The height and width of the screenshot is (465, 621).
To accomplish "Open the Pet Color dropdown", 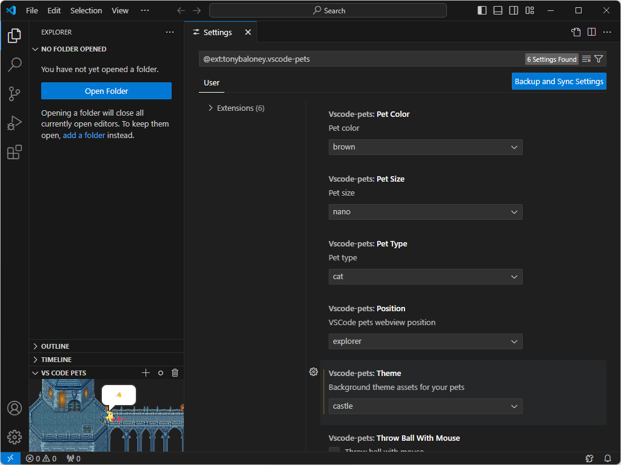I will tap(425, 147).
